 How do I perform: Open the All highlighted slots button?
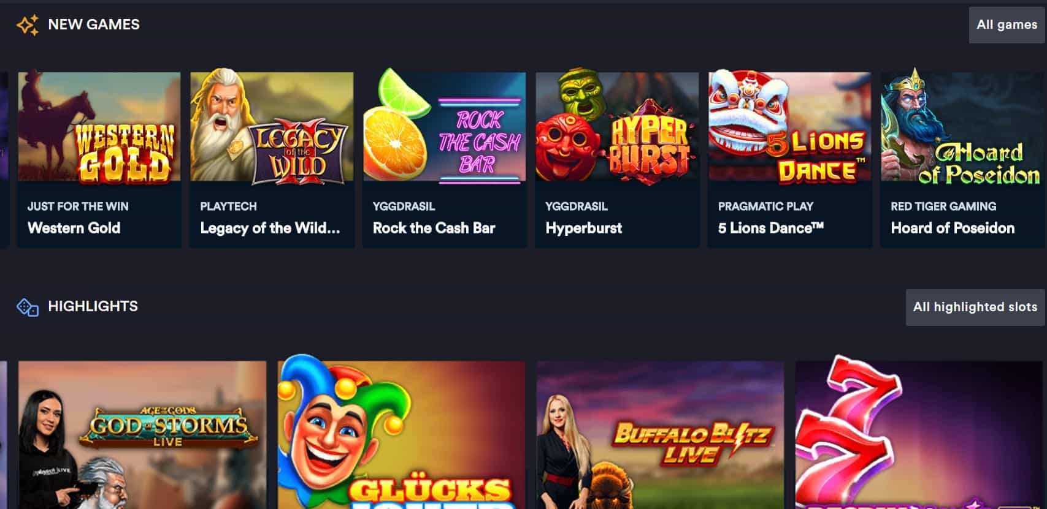click(x=975, y=307)
